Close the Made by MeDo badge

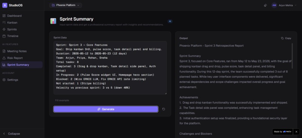tap(296, 132)
